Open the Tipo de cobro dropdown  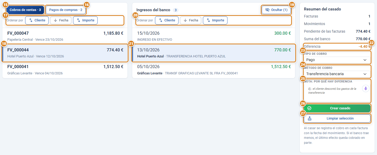click(x=337, y=60)
